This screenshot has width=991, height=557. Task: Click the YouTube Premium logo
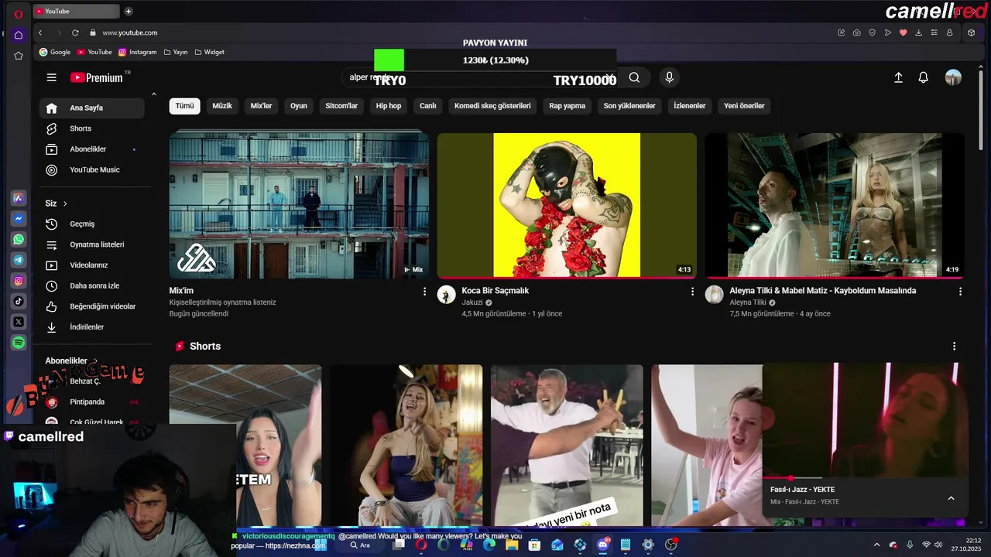point(97,77)
